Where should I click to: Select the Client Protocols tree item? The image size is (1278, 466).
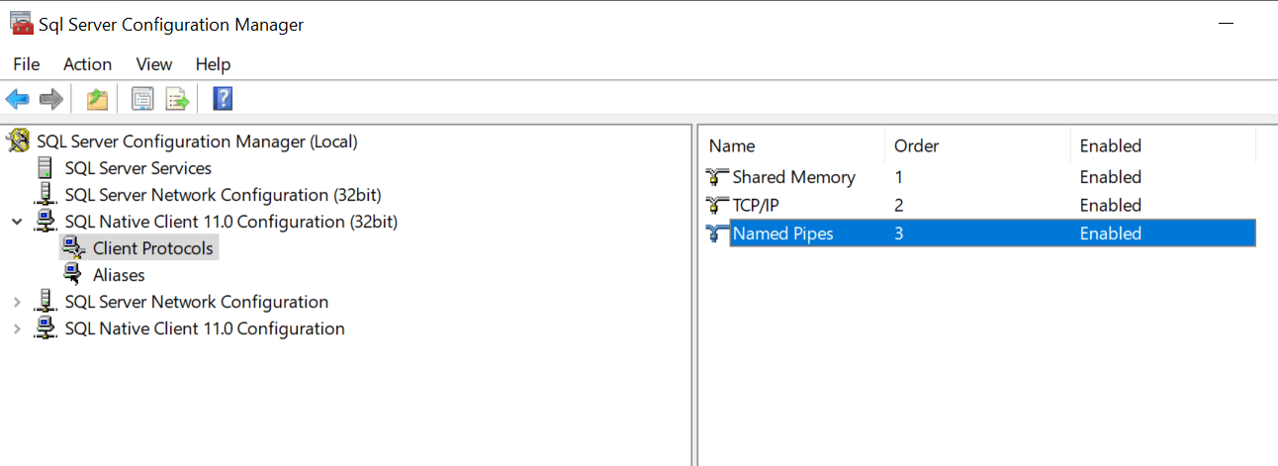pos(153,248)
